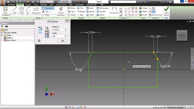
Task: Switch to the Manage tab
Action: coord(44,5)
